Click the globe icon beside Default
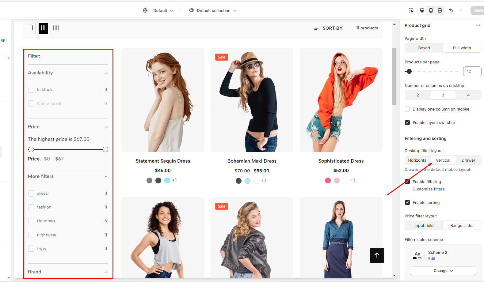The image size is (484, 282). click(x=145, y=10)
